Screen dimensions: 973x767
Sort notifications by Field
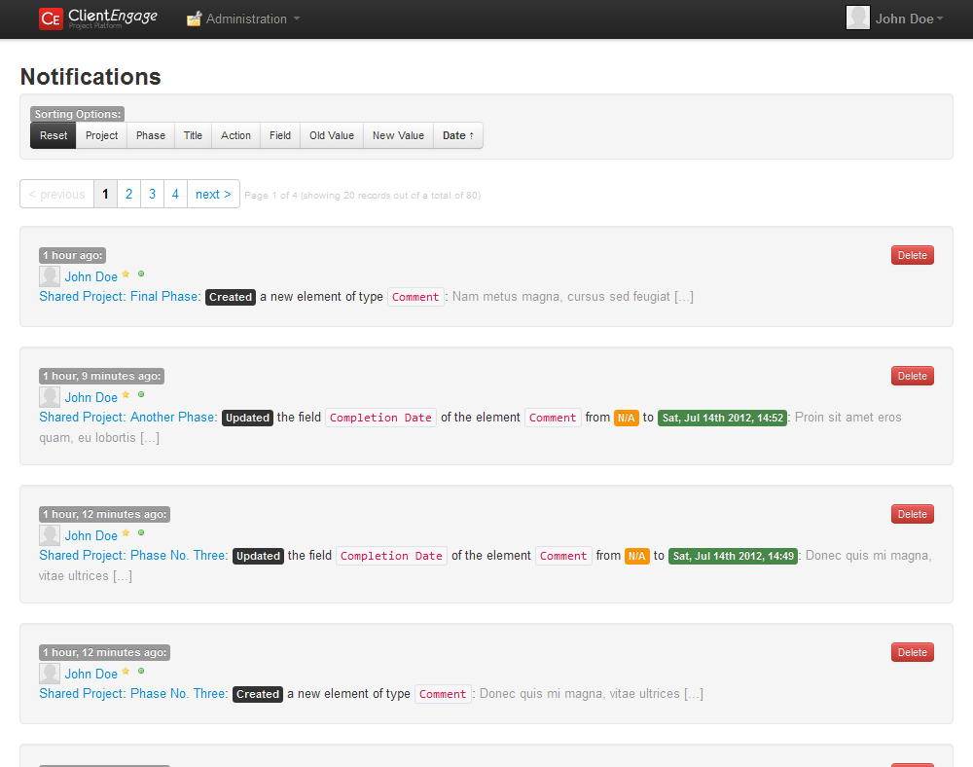point(280,135)
